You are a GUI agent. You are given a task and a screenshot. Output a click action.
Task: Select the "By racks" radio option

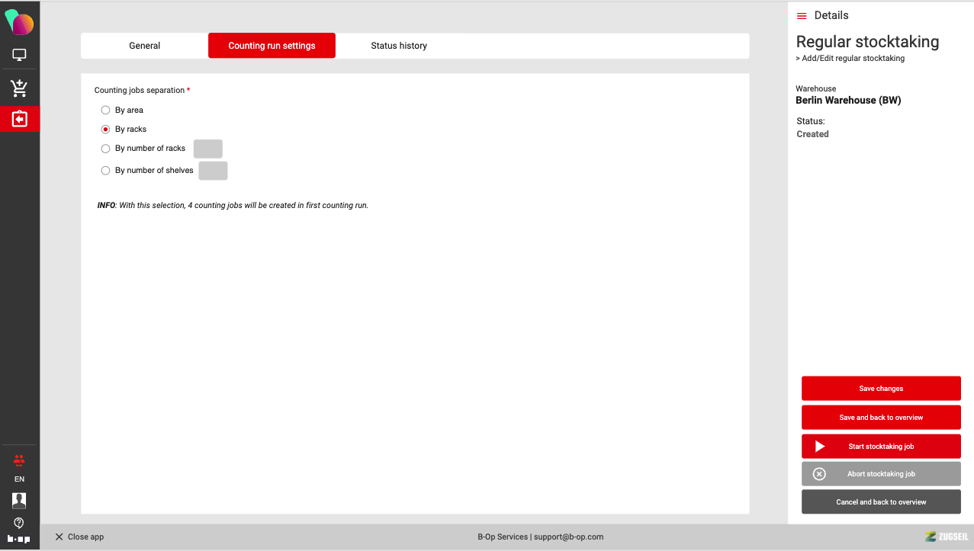106,130
